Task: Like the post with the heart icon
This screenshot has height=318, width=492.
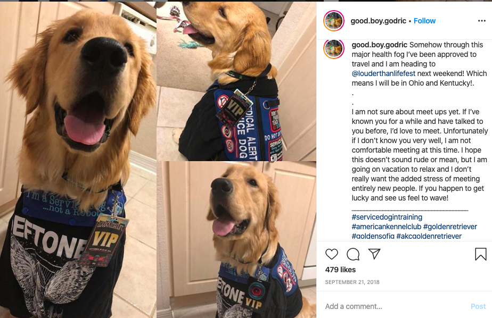Action: pyautogui.click(x=331, y=254)
